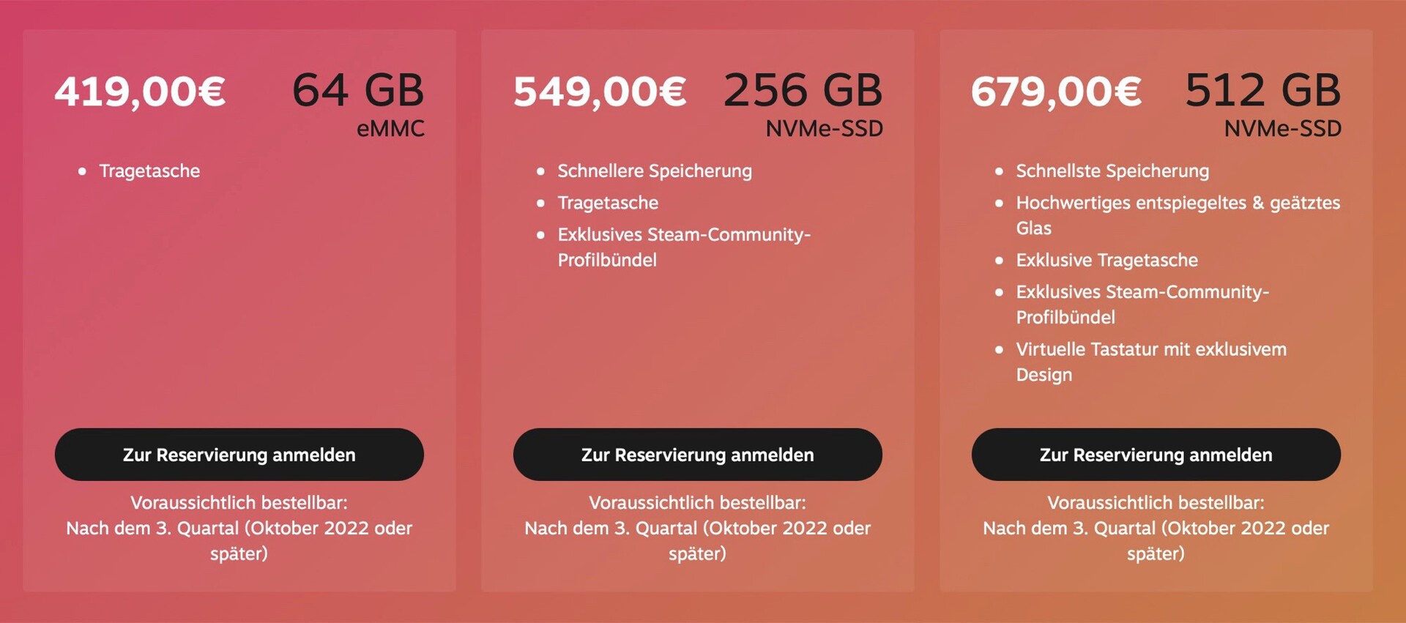The height and width of the screenshot is (623, 1406).
Task: Click the 549,00€ price
Action: click(600, 92)
